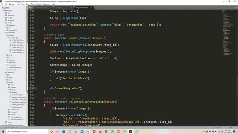The height and width of the screenshot is (134, 238).
Task: Open the Windows Start menu
Action: click(3, 131)
